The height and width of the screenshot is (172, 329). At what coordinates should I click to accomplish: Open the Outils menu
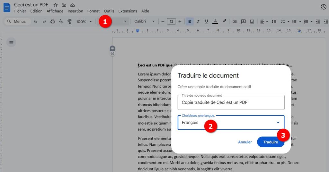point(109,11)
